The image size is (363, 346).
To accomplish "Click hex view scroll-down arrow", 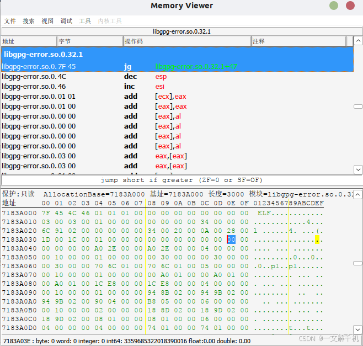I will [357, 329].
